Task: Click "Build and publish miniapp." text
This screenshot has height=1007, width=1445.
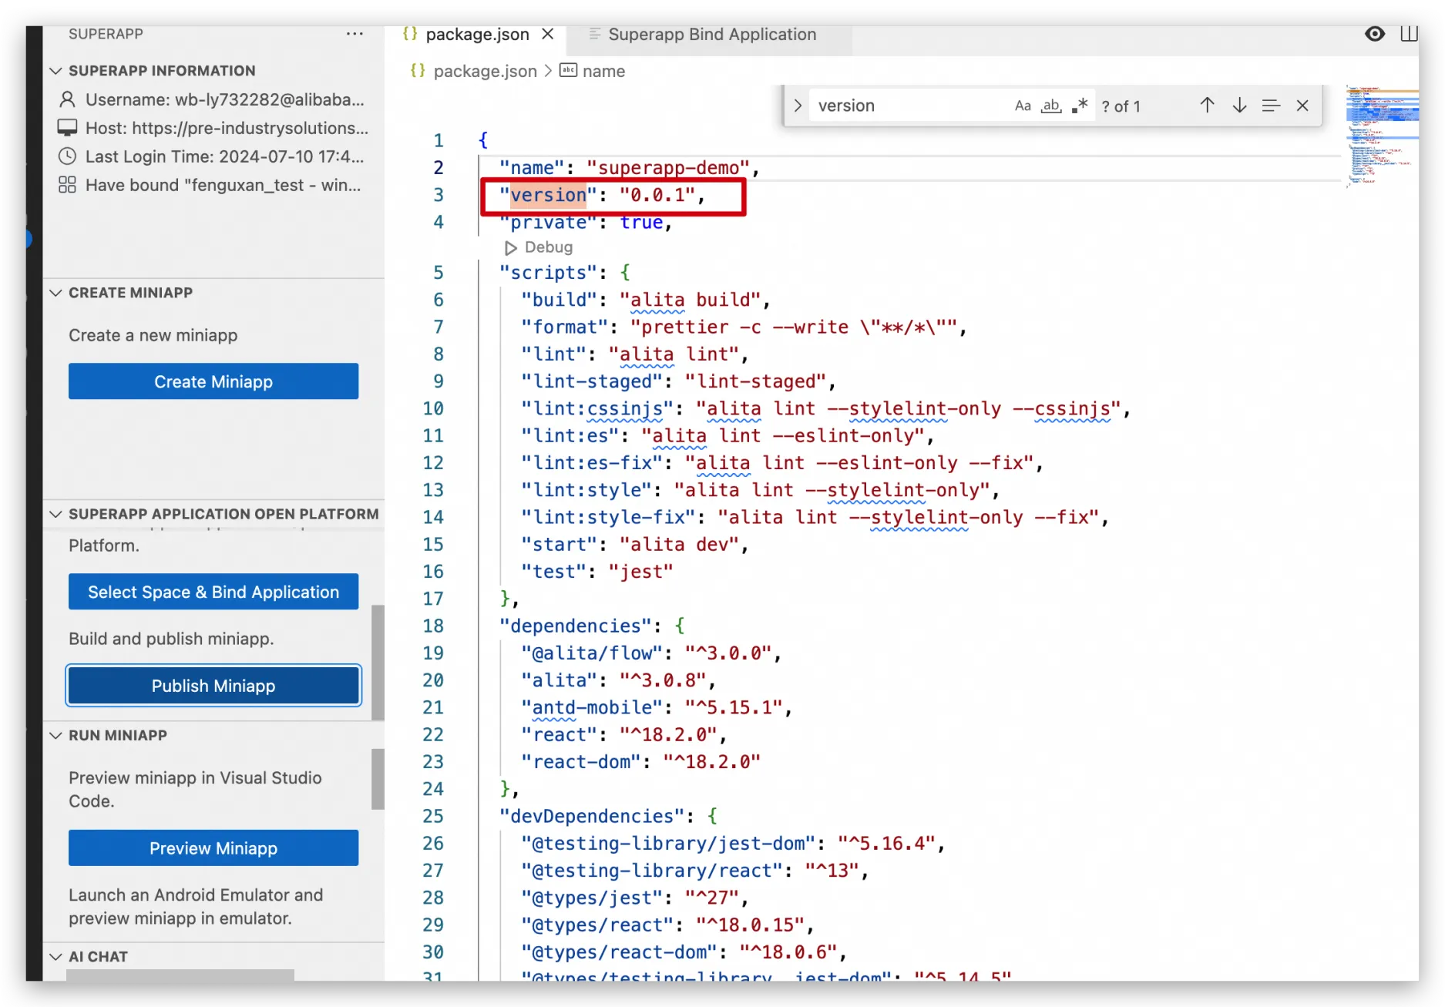Action: pos(171,639)
